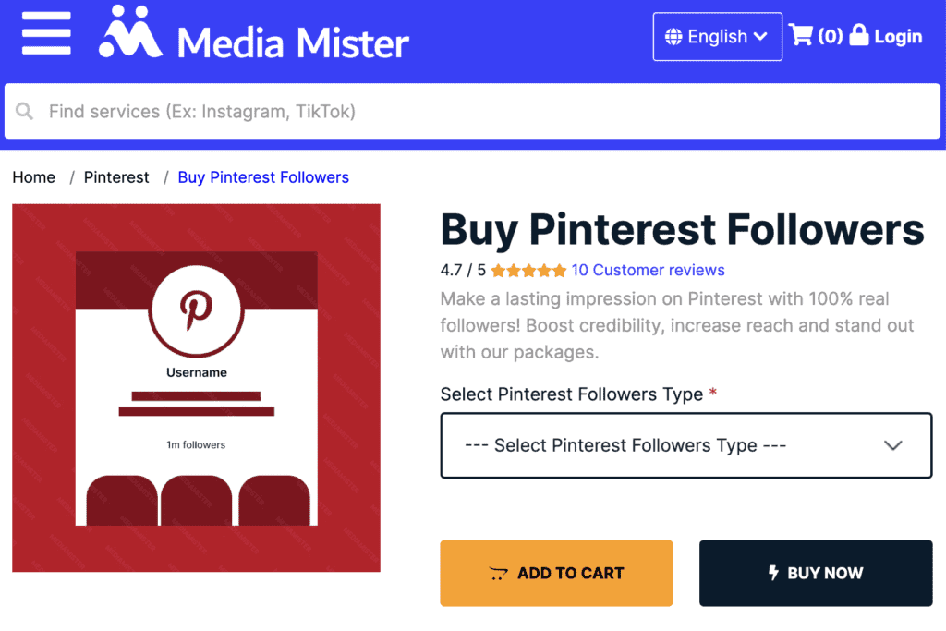The image size is (946, 631).
Task: Click the Pinterest followers product image
Action: tap(194, 386)
